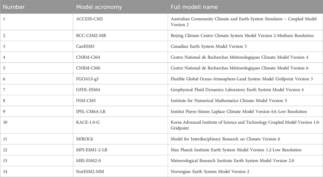Select the ACCESS-CM2 acronym cell
The height and width of the screenshot is (177, 323).
pyautogui.click(x=90, y=19)
